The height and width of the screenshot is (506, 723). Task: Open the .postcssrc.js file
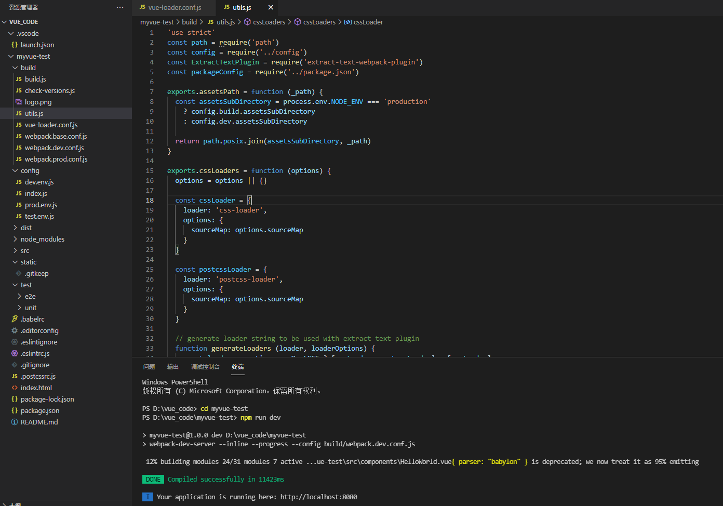tap(66, 376)
